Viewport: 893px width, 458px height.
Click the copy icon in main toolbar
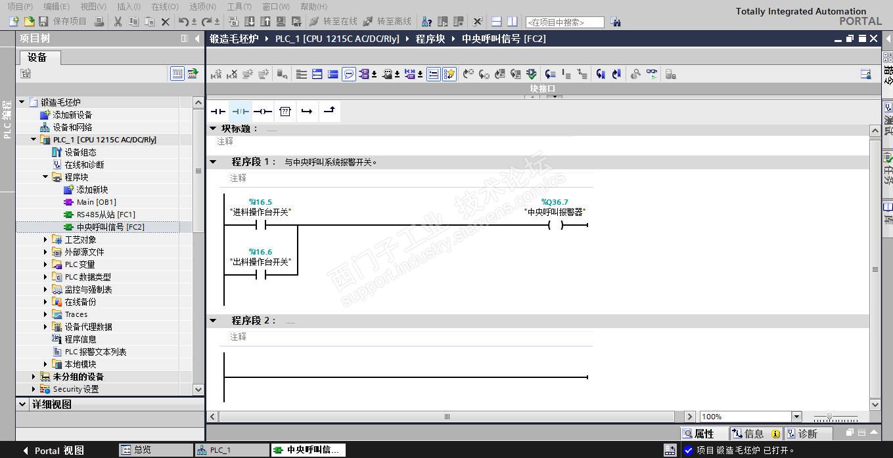(133, 22)
